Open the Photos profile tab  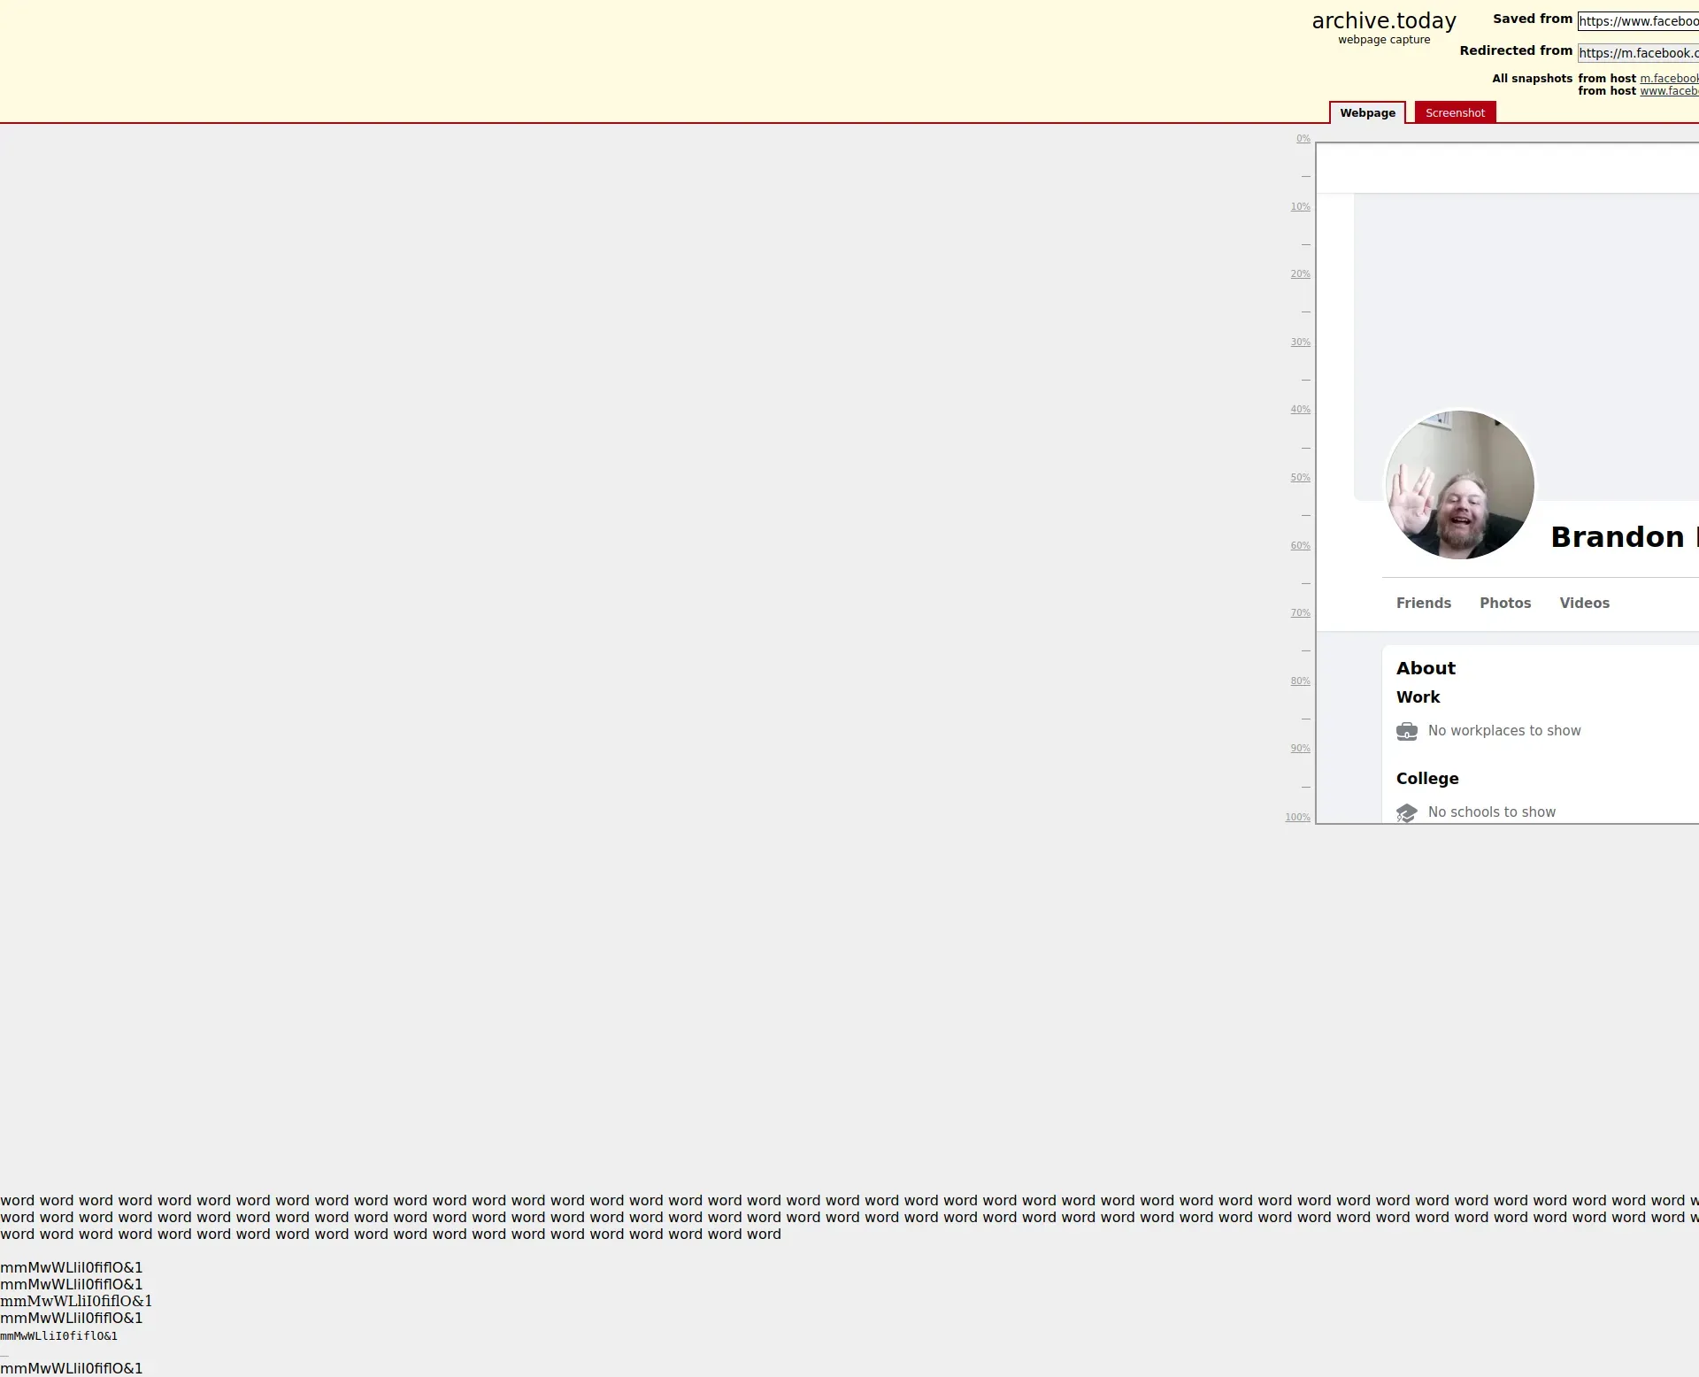1504,604
